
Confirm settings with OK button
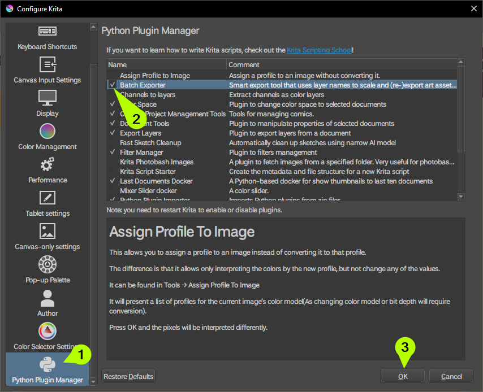[x=403, y=376]
